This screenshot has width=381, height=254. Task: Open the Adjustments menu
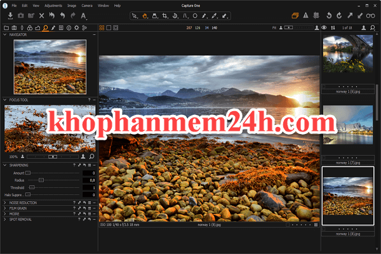click(x=53, y=5)
